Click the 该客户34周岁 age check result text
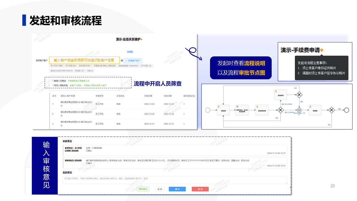 pos(88,85)
